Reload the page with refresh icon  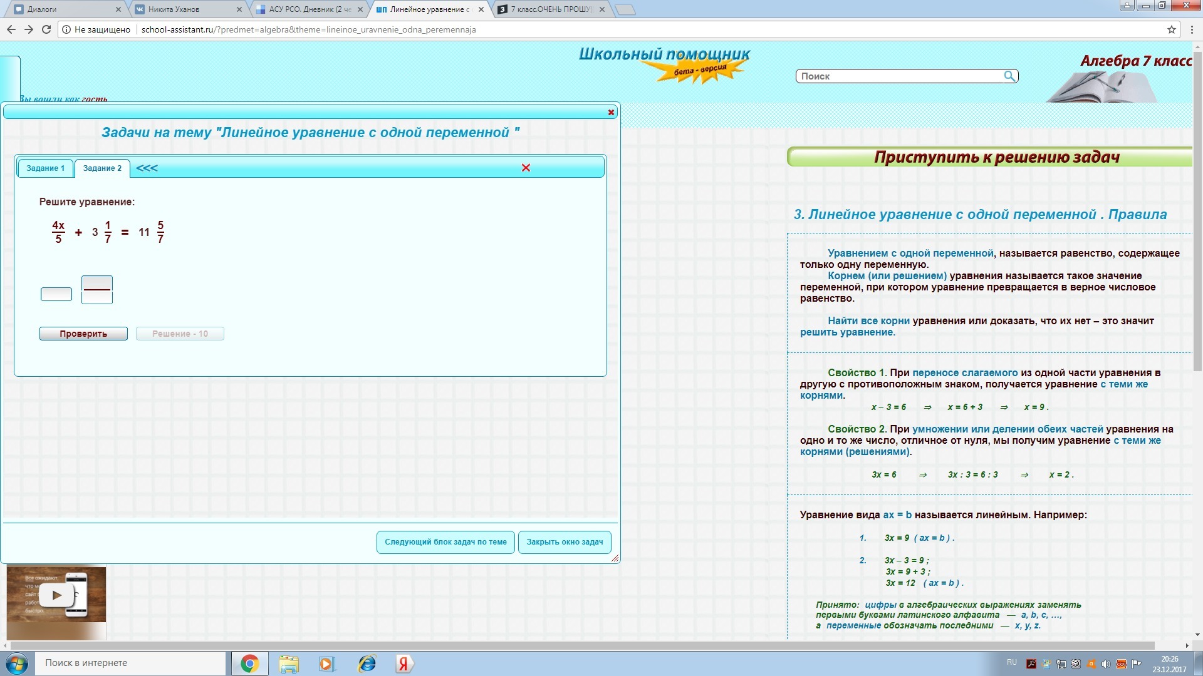click(x=46, y=29)
